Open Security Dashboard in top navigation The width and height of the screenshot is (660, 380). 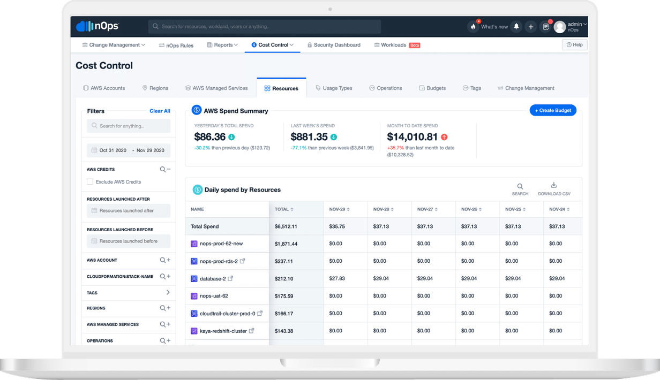(x=334, y=45)
